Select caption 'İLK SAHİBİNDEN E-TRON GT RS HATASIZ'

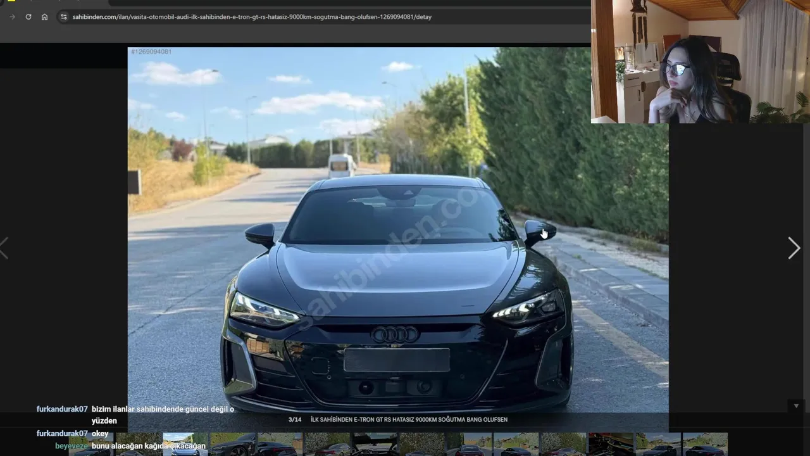point(362,419)
